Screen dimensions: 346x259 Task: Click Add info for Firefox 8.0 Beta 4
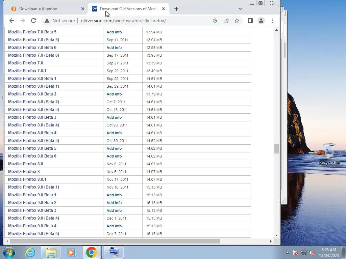click(x=114, y=133)
